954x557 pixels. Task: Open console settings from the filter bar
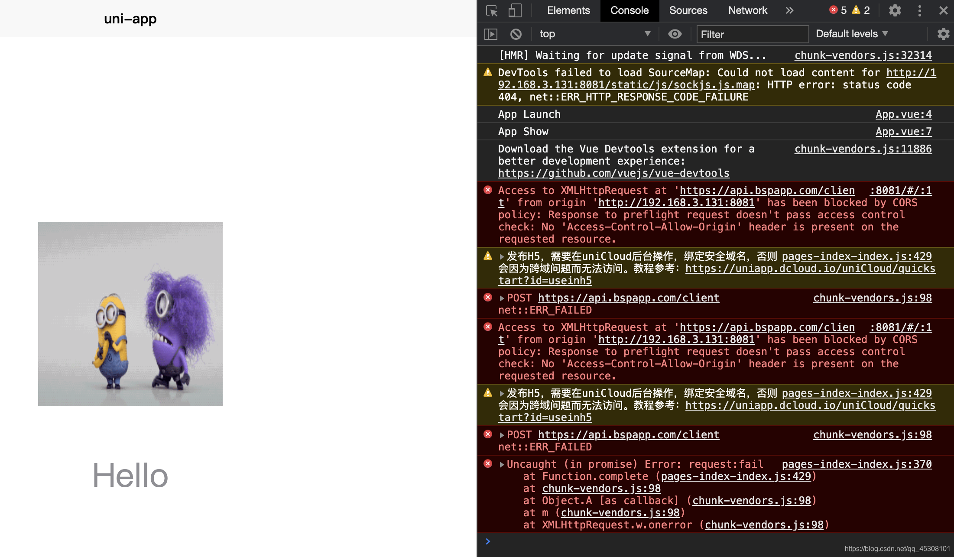[x=943, y=34]
